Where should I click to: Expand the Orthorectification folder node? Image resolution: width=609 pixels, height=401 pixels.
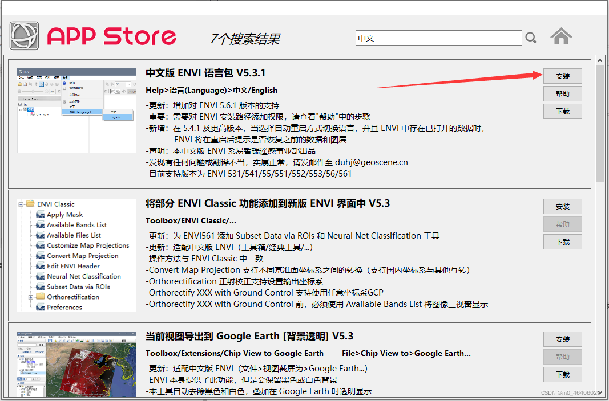click(31, 297)
